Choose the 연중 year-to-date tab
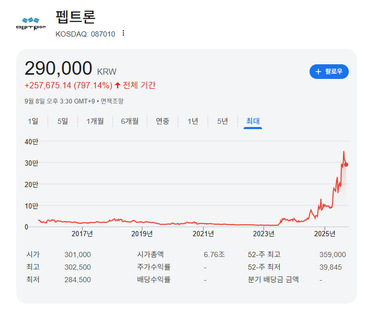This screenshot has width=366, height=312. click(x=163, y=121)
